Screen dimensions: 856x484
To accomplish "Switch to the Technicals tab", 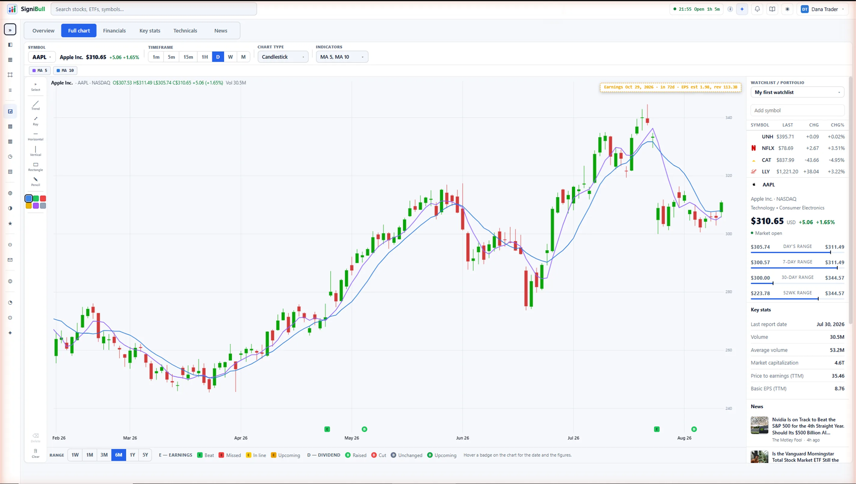I will 185,31.
